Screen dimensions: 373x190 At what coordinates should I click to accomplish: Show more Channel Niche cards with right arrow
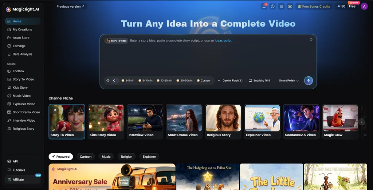point(362,122)
